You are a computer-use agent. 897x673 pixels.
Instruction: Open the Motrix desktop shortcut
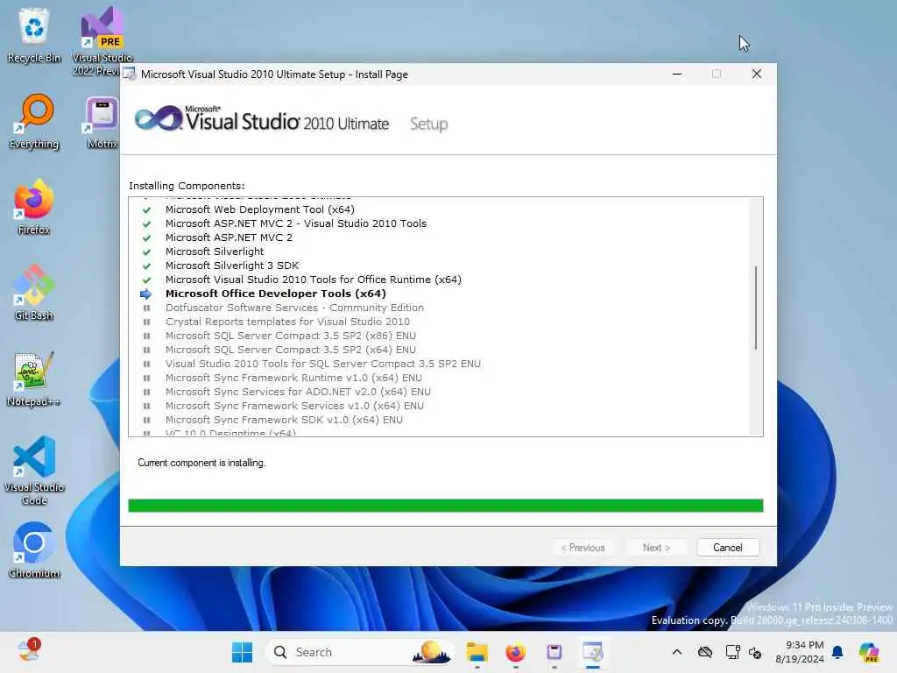tap(102, 121)
